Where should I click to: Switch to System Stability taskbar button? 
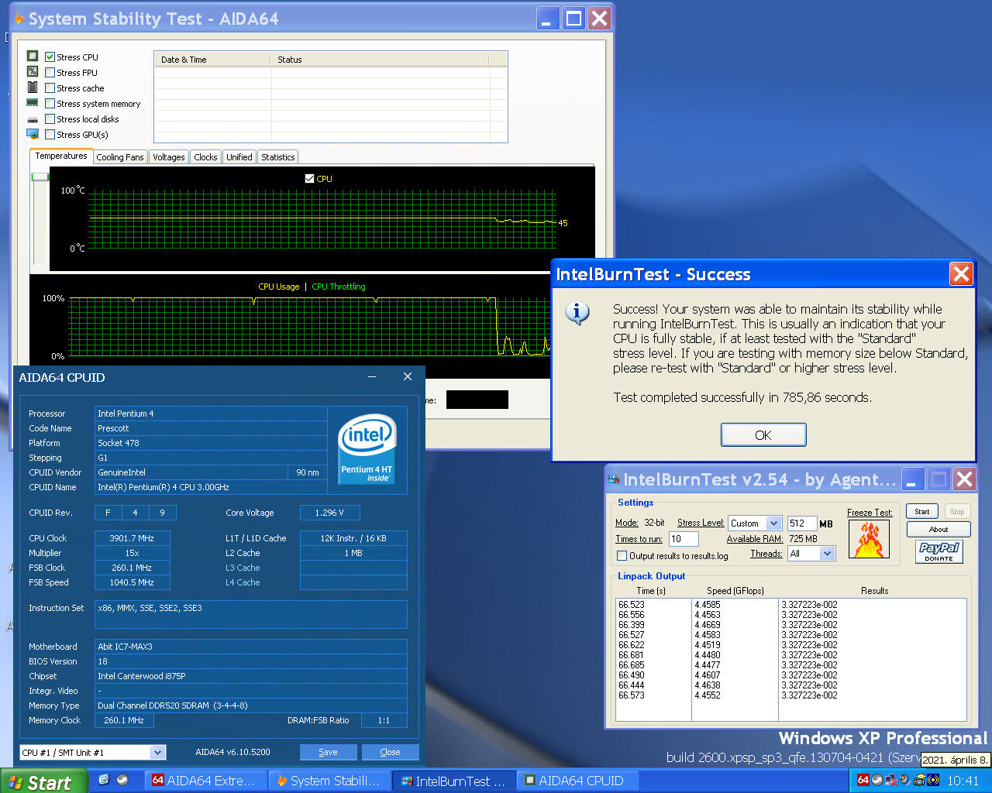click(x=329, y=781)
